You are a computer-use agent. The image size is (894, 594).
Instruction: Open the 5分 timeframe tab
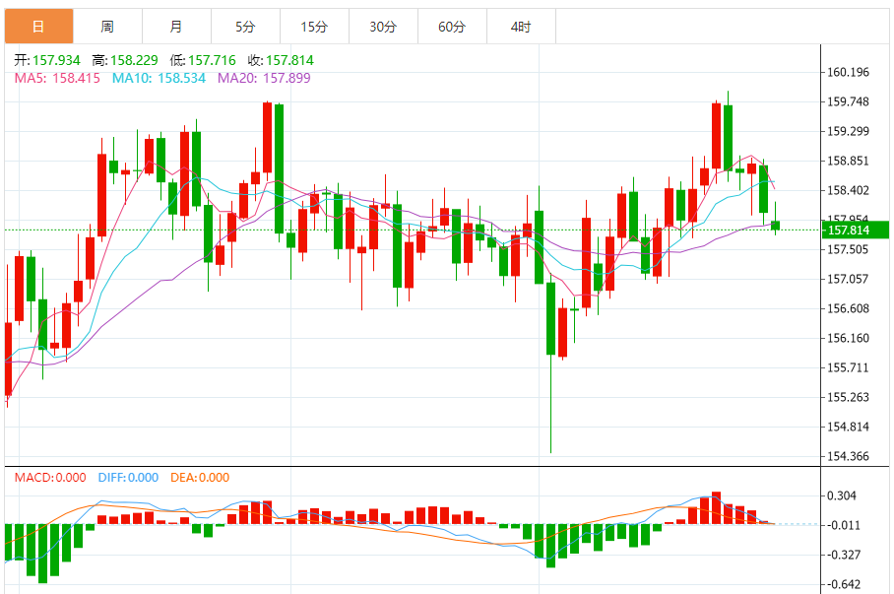pyautogui.click(x=246, y=27)
